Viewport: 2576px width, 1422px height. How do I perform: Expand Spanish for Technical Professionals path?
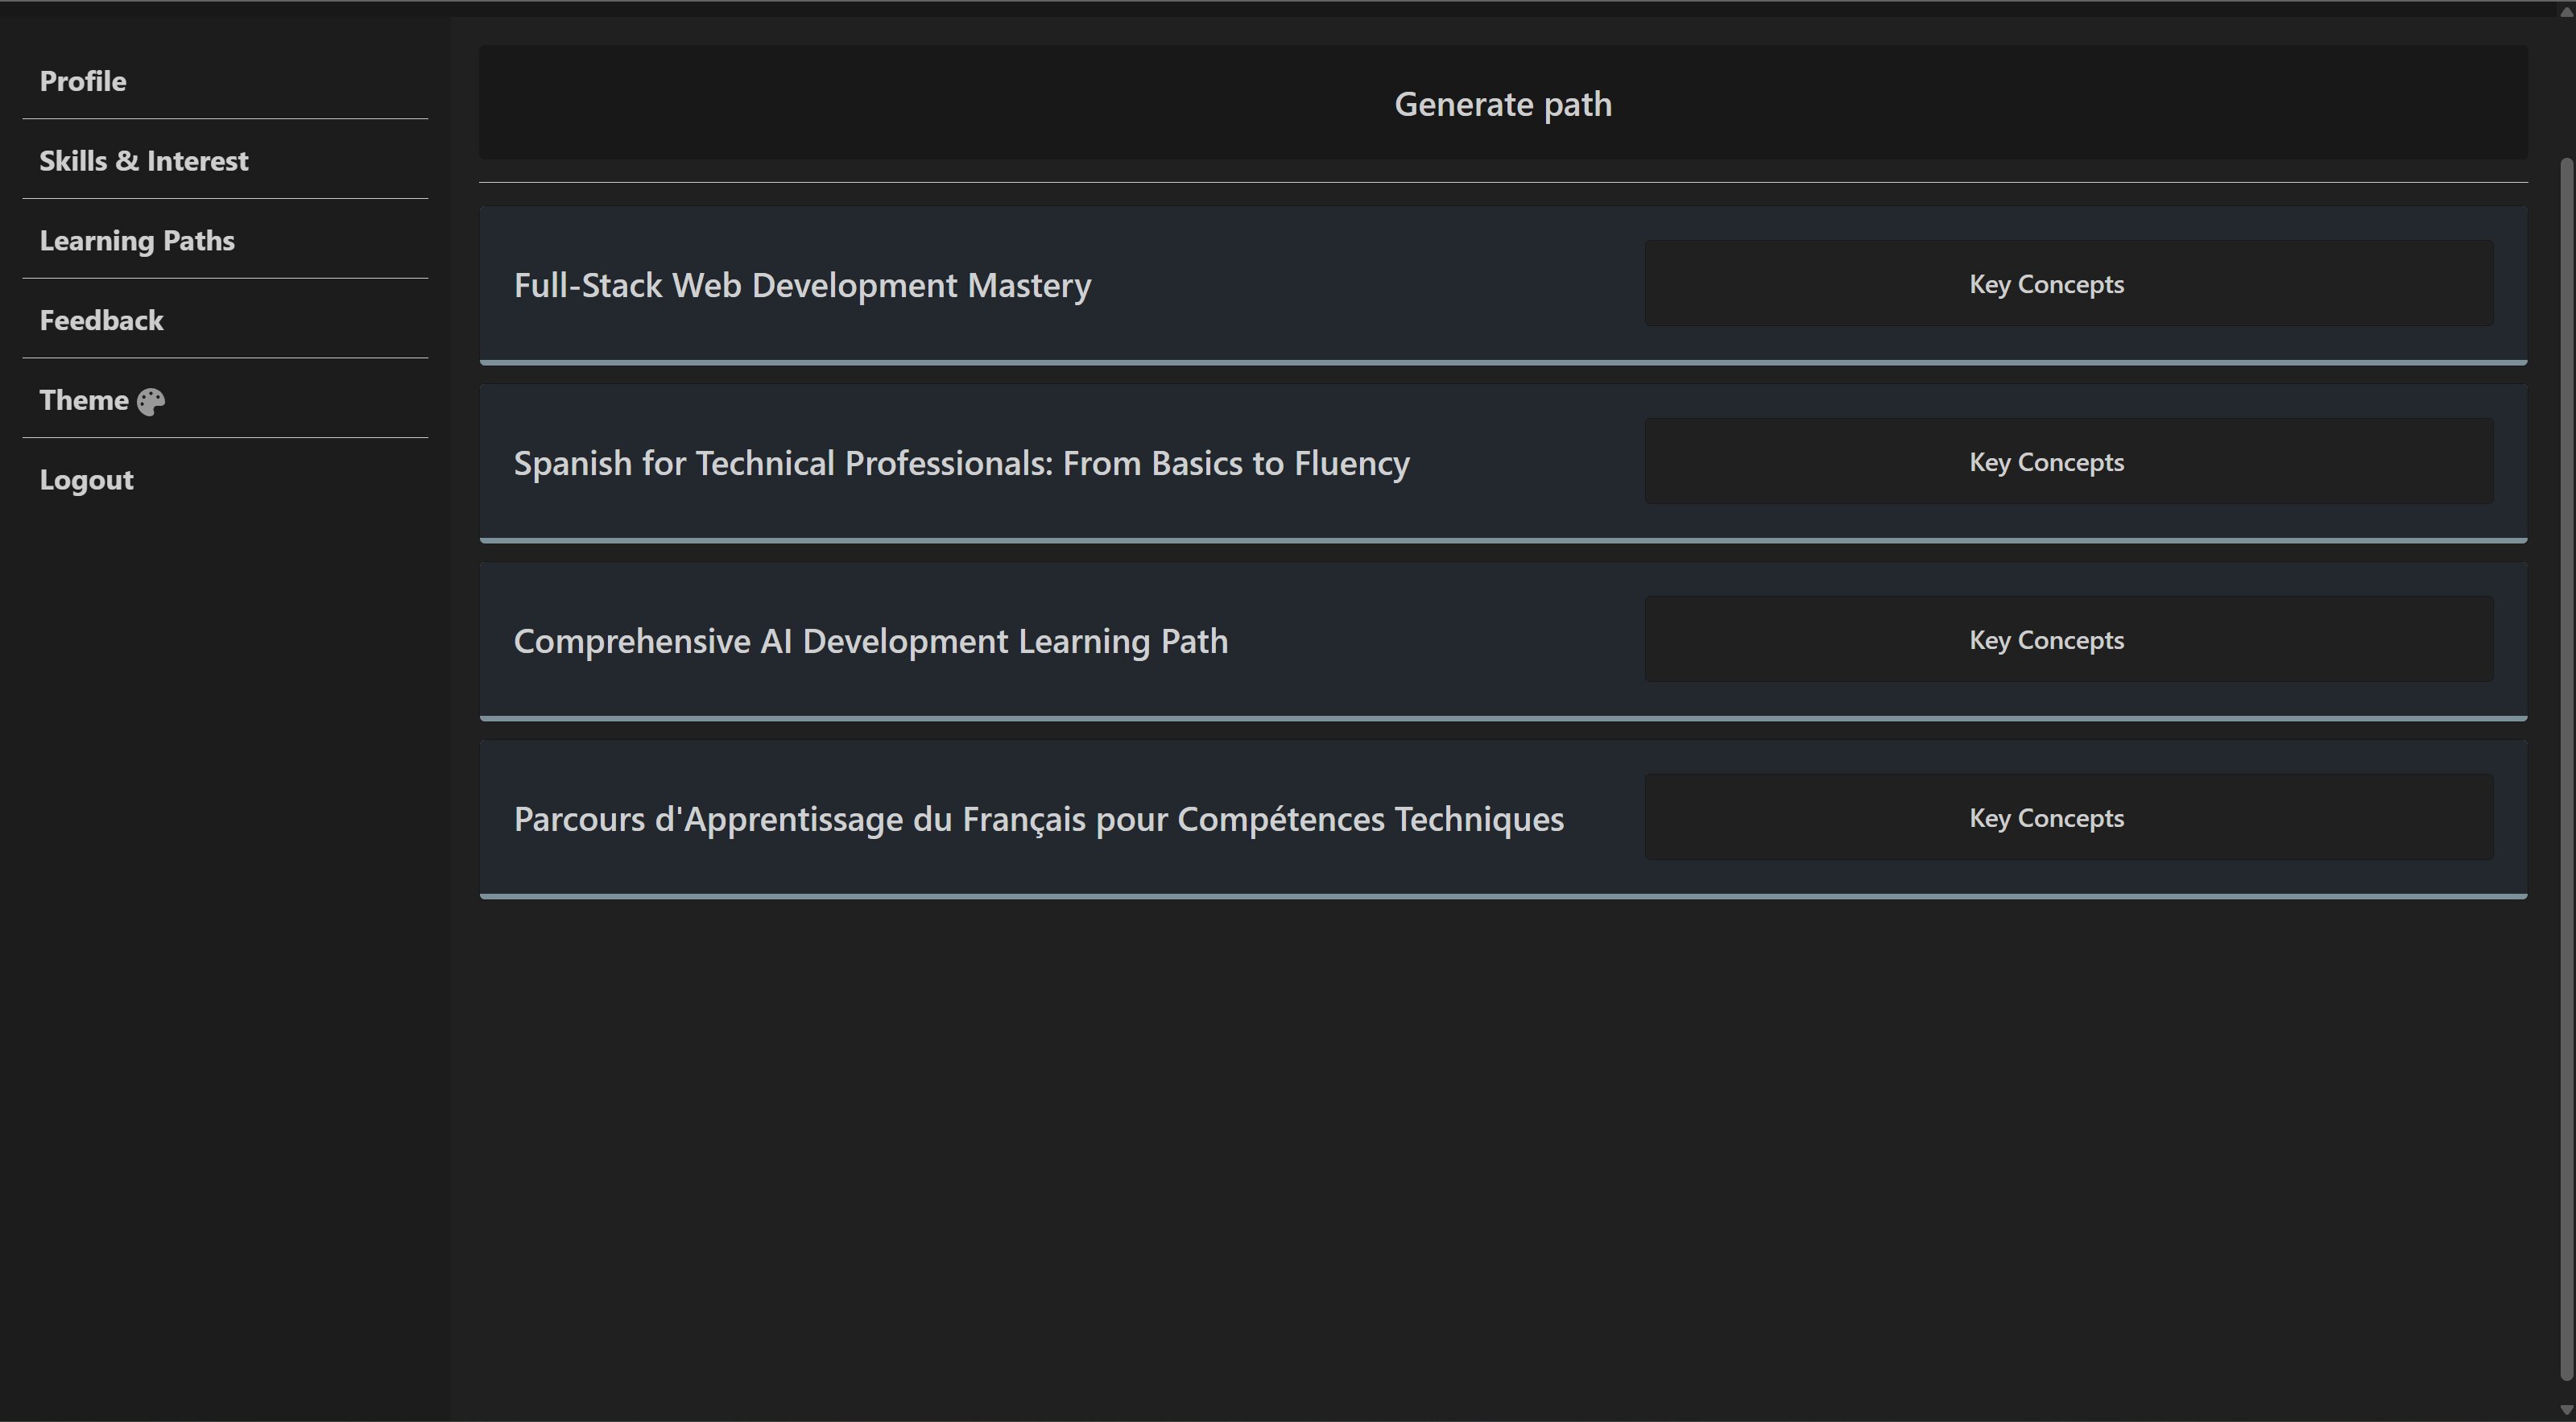961,464
